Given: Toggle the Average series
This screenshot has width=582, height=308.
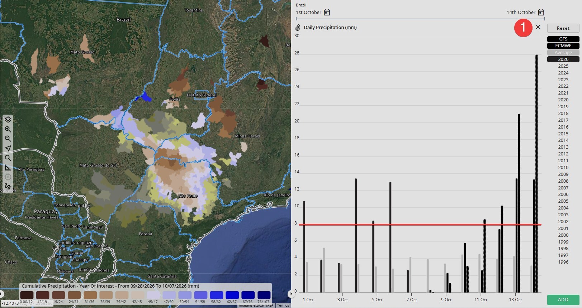Looking at the screenshot, I should click(563, 53).
